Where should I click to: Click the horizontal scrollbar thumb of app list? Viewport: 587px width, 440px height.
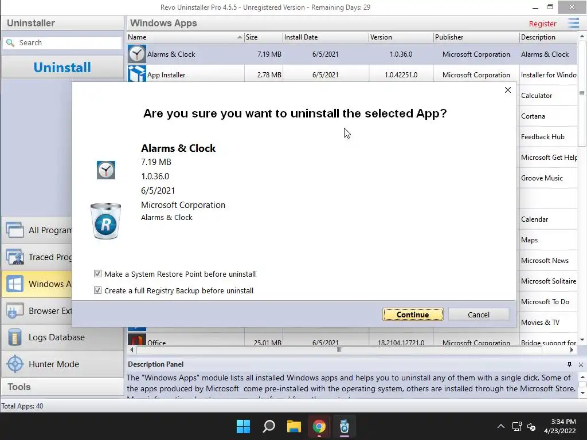pos(339,350)
